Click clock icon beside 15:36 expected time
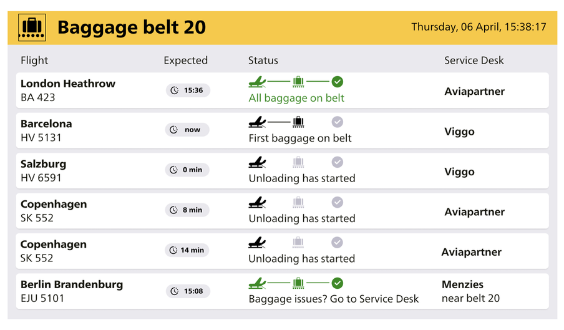Screen dimensions: 564x330 (x=175, y=90)
